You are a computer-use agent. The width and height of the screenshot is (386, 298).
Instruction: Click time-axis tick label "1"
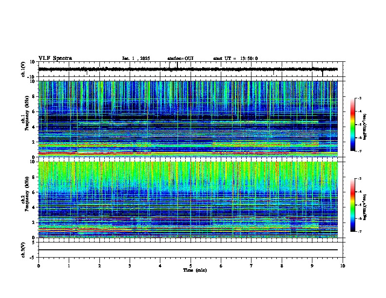tap(69, 266)
